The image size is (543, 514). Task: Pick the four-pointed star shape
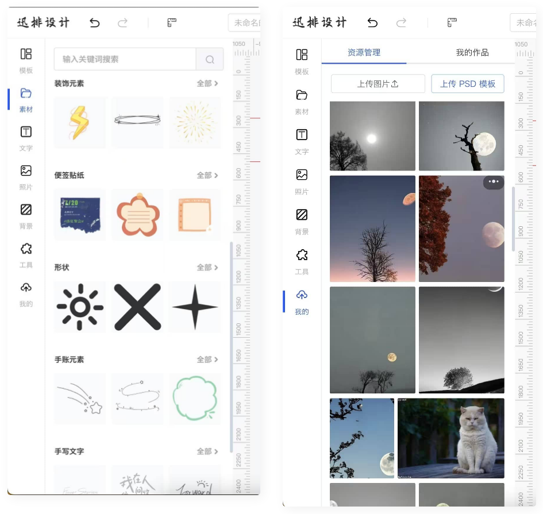pyautogui.click(x=195, y=307)
